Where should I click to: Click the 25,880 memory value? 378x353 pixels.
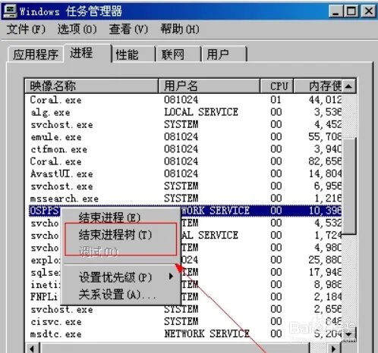tap(325, 260)
